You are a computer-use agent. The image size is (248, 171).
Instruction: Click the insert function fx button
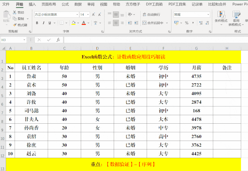point(58,40)
